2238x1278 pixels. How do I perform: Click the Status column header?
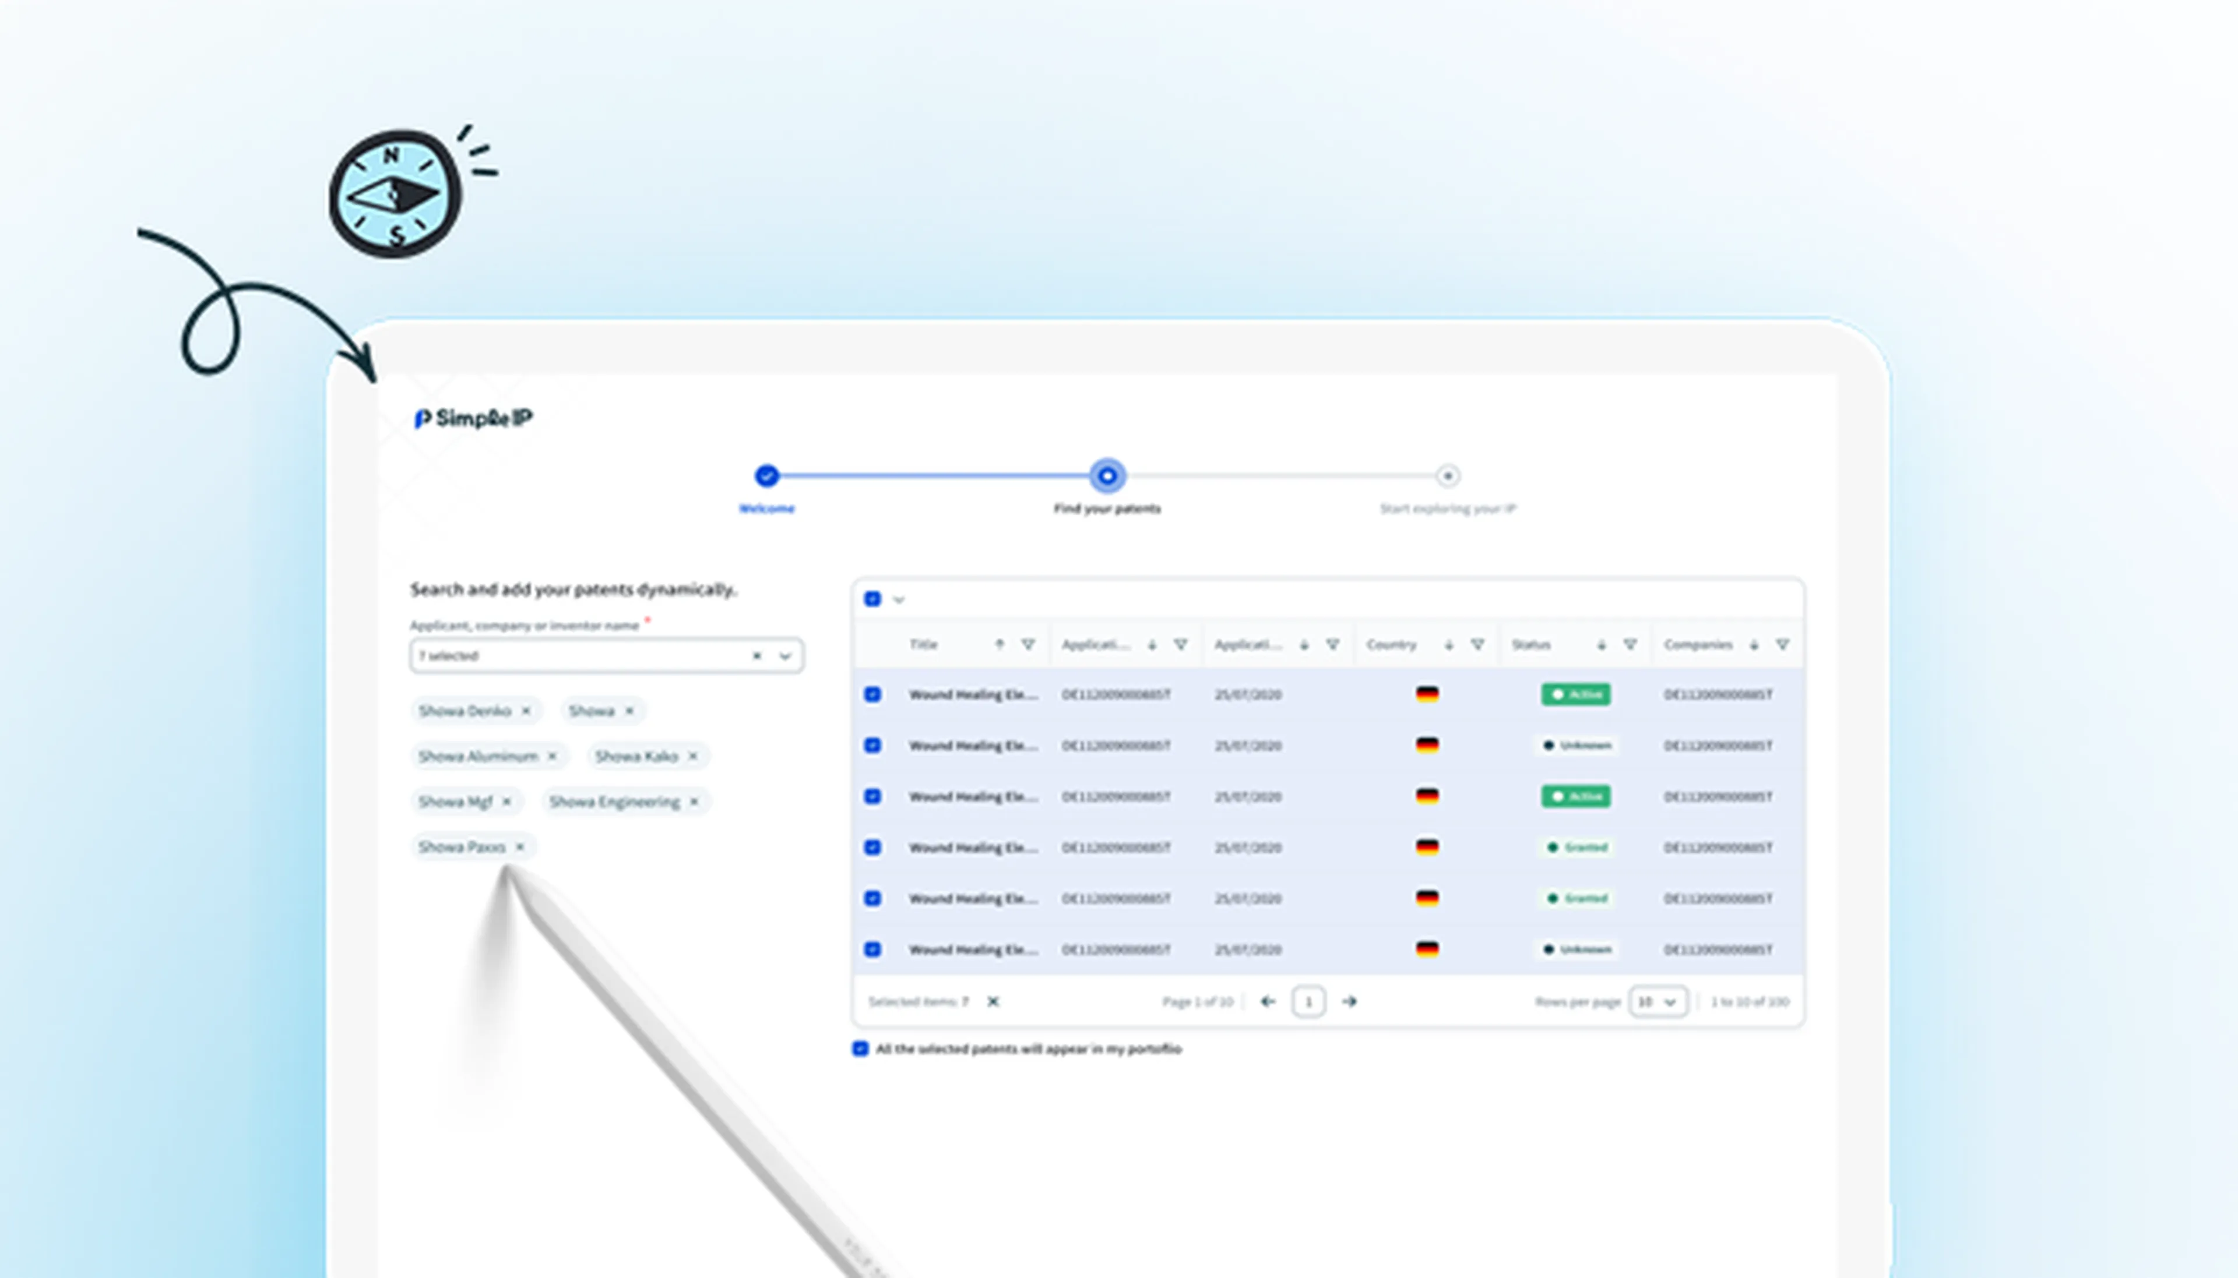tap(1531, 644)
